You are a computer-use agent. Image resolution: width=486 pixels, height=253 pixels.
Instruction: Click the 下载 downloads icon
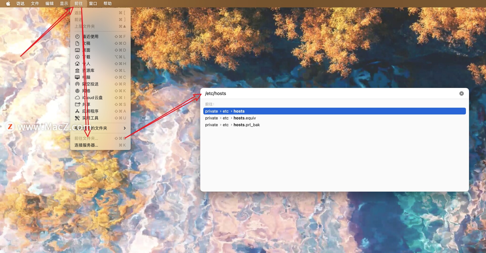pos(77,57)
